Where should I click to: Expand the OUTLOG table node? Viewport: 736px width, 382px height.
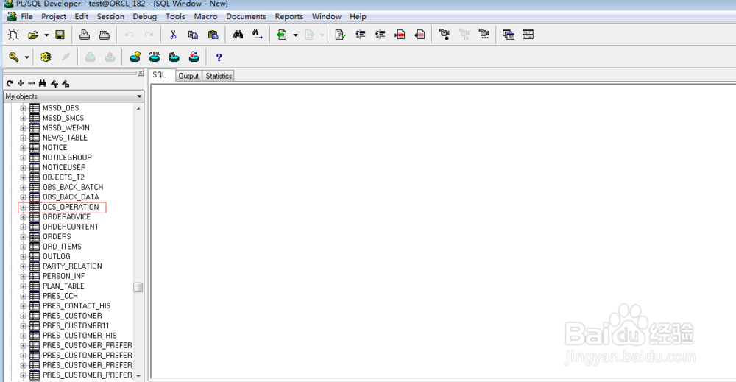[23, 256]
